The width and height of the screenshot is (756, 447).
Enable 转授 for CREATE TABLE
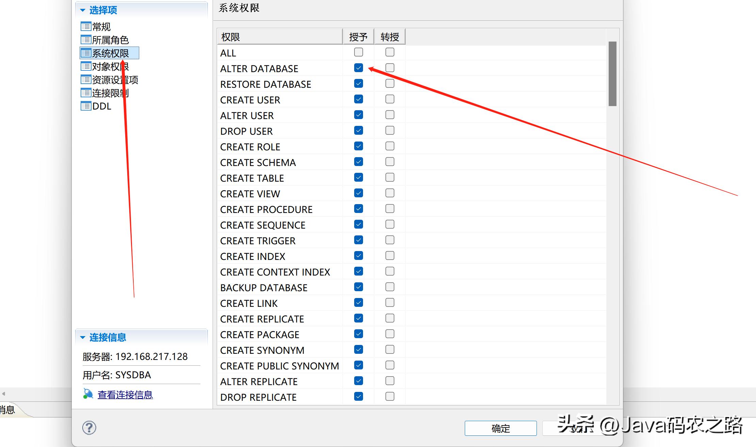pos(390,178)
